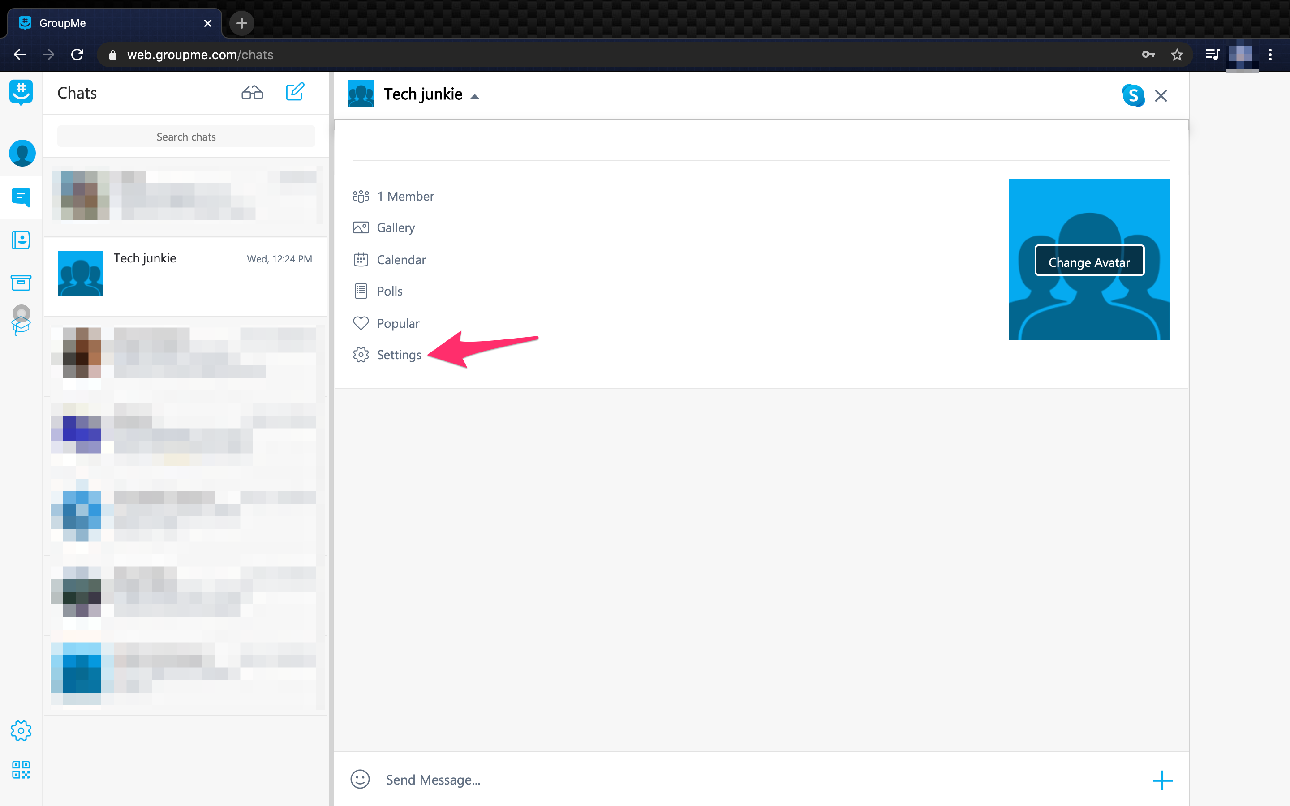Open the Polls section
This screenshot has height=806, width=1290.
point(389,291)
